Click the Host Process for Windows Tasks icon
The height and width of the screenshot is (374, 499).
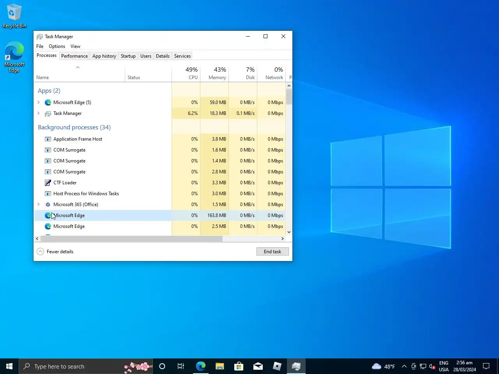tap(48, 194)
